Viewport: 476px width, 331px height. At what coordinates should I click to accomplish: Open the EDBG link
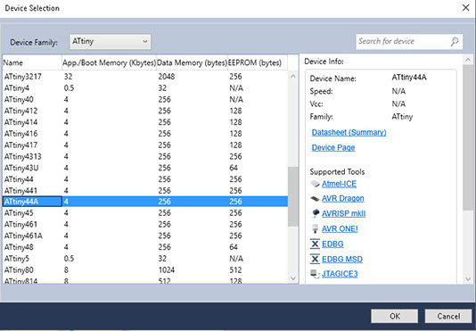click(x=332, y=244)
